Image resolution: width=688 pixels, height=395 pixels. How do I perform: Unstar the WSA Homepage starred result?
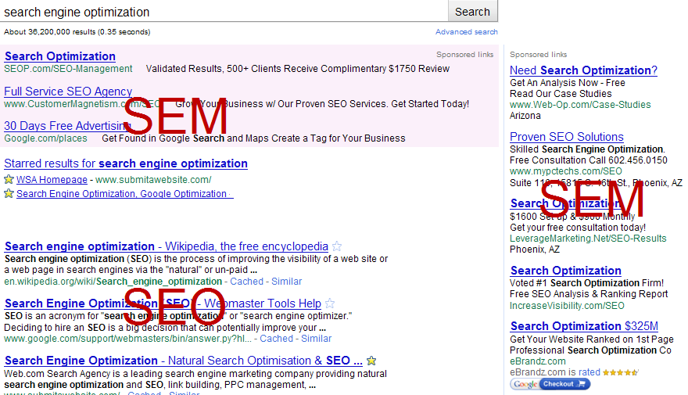pyautogui.click(x=9, y=180)
